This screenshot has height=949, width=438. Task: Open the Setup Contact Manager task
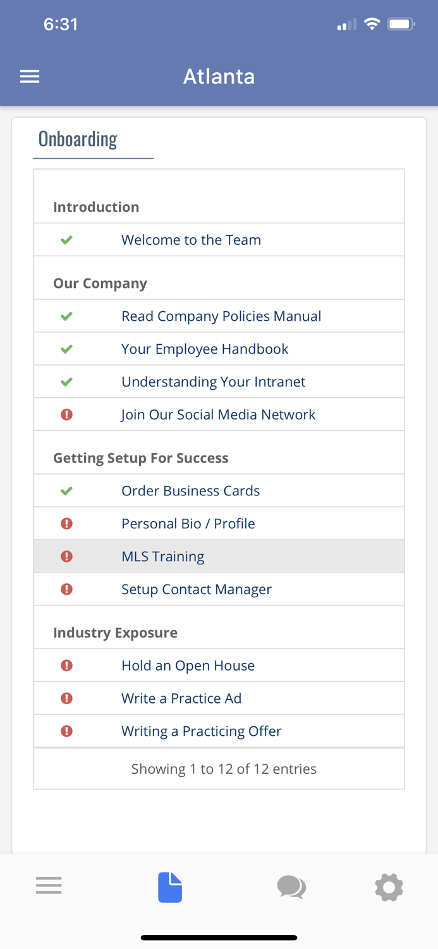(x=197, y=589)
